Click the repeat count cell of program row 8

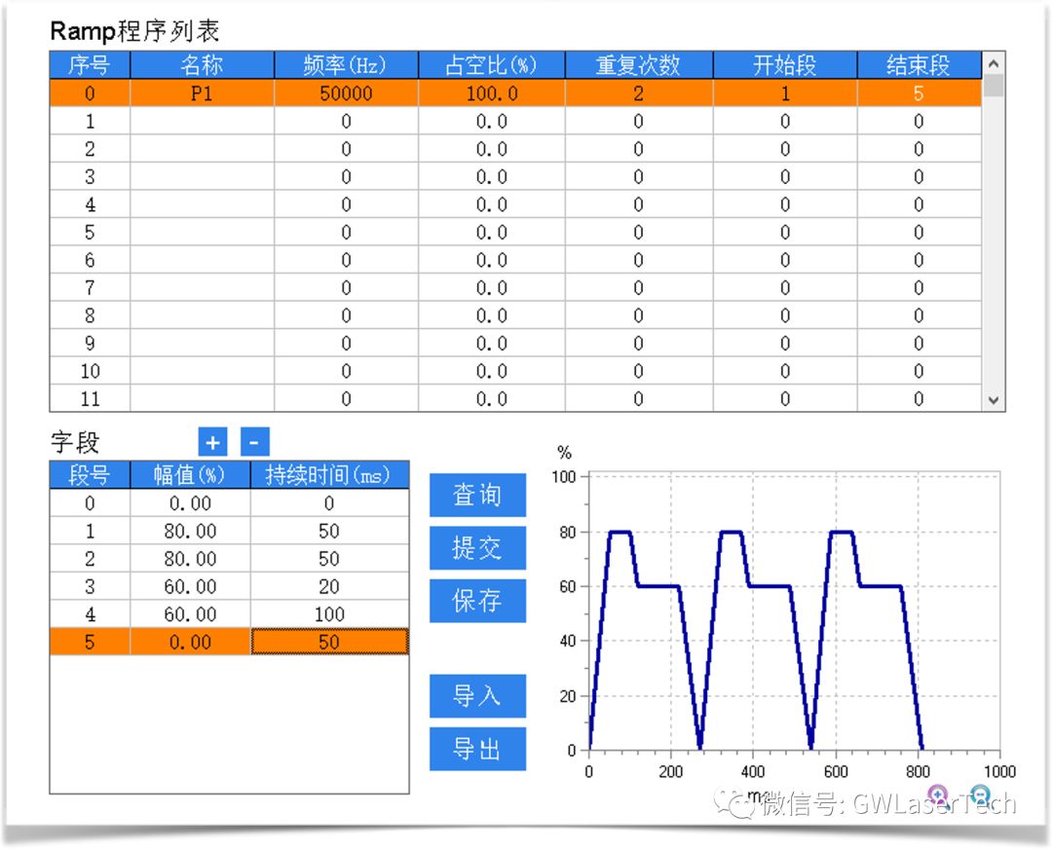point(639,315)
